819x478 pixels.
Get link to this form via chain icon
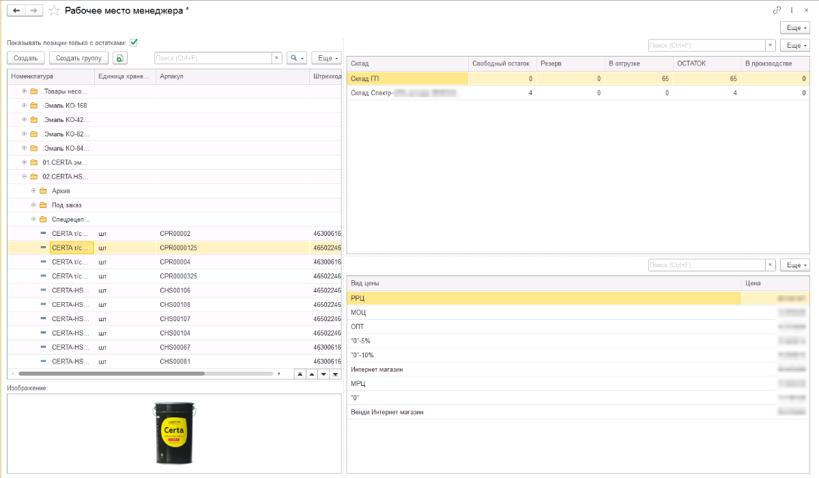tap(777, 10)
